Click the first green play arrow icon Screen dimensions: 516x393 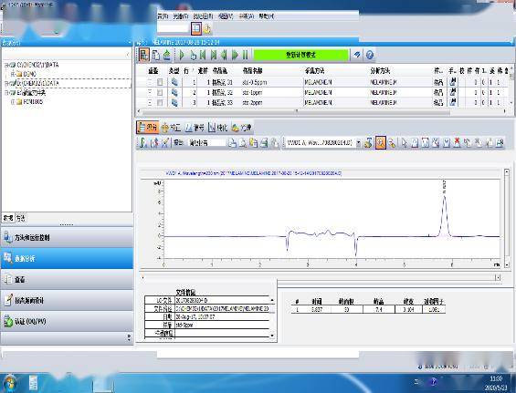tap(182, 55)
